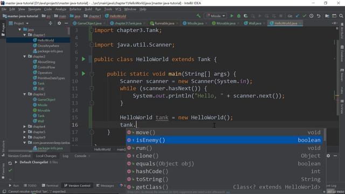This screenshot has width=345, height=194.
Task: Click the HelloWorld breadcrumb in navigation bar
Action: click(115, 16)
